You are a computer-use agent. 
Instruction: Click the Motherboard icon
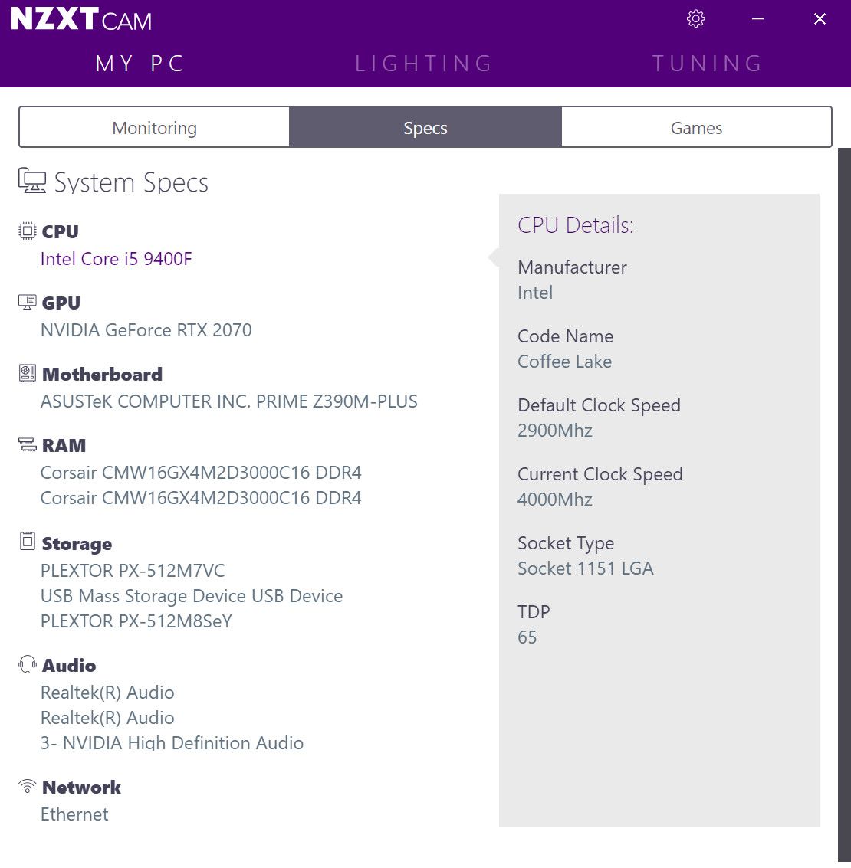28,373
